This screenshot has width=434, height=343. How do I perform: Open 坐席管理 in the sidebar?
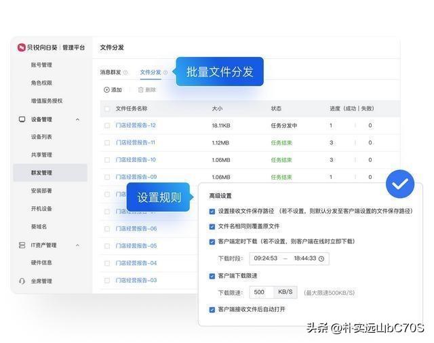coord(41,281)
